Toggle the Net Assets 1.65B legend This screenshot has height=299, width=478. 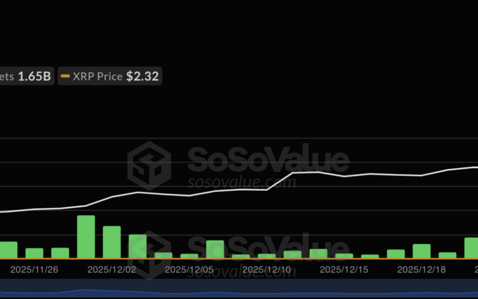coord(26,77)
